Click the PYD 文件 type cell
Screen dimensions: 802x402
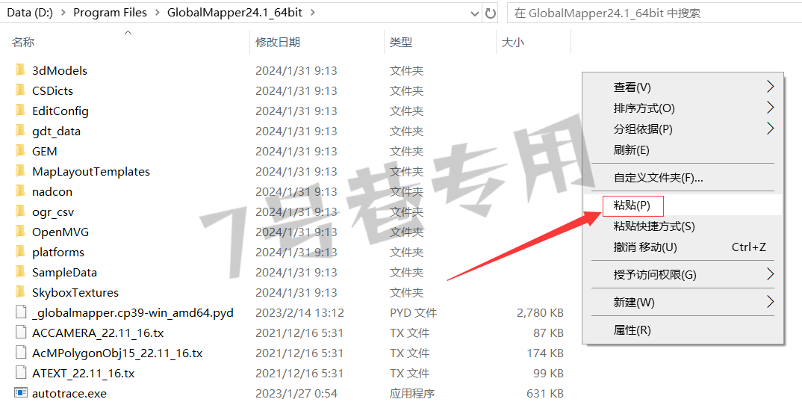[413, 313]
